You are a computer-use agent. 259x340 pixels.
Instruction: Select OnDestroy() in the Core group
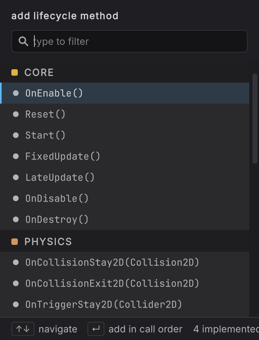coord(125,219)
